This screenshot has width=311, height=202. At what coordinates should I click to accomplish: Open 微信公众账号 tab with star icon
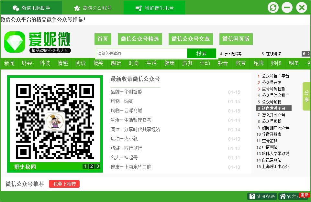93,8
